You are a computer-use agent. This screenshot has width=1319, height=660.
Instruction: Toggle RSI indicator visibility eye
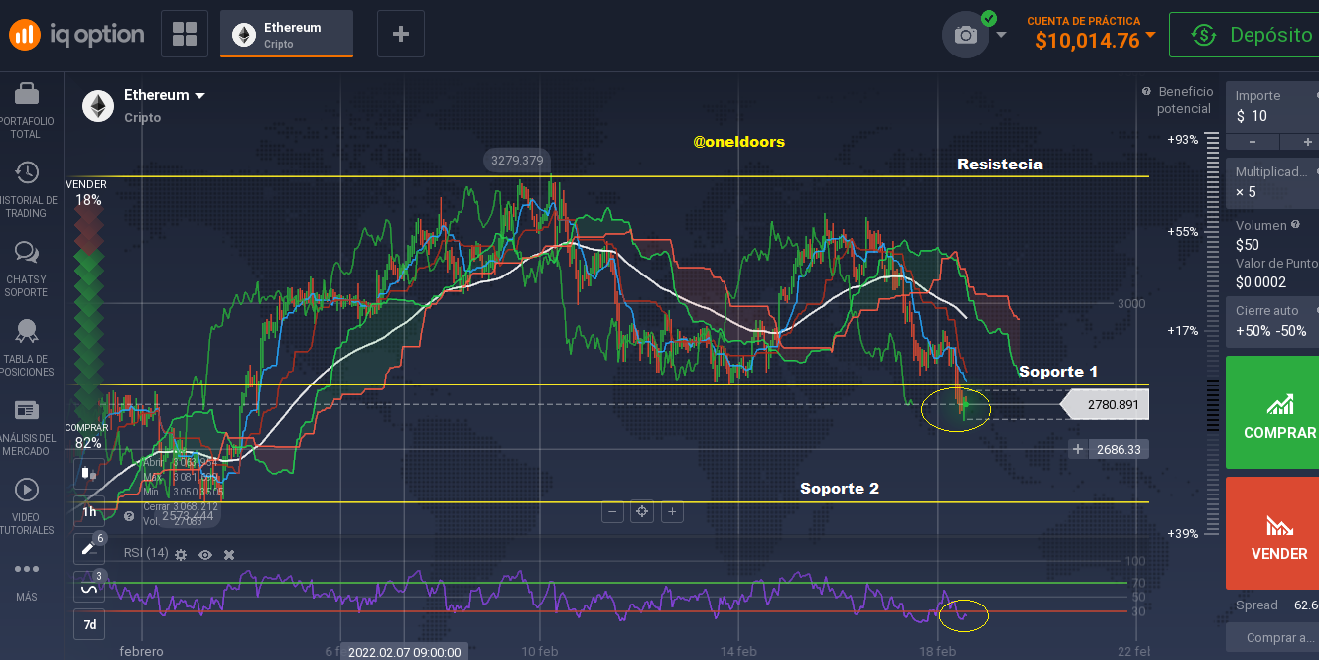click(x=205, y=555)
